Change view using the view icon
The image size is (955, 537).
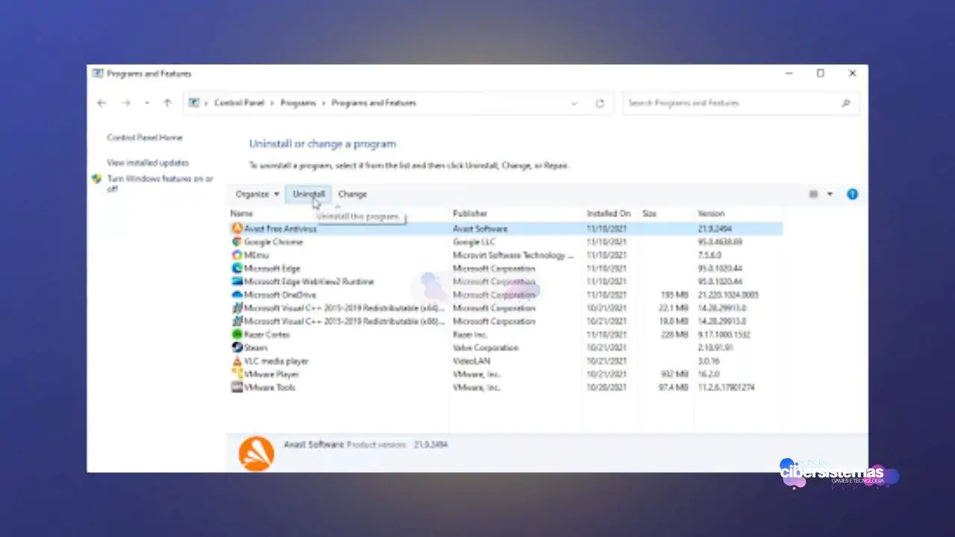813,194
